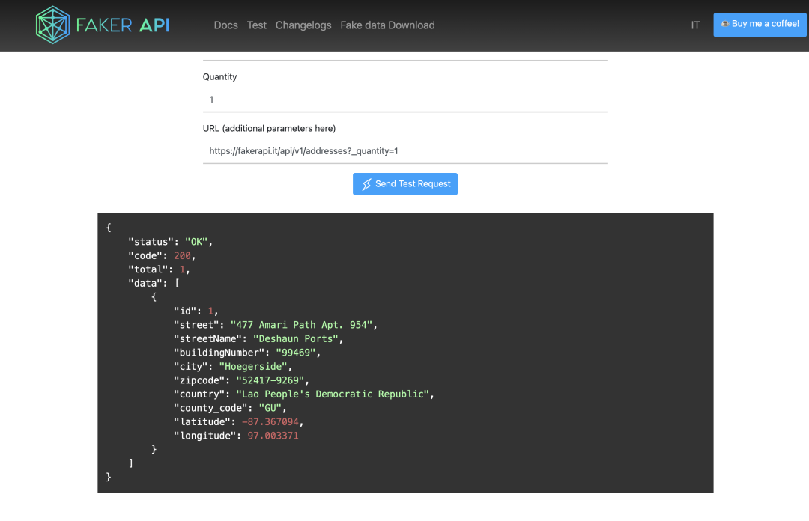Click the Quantity label
This screenshot has width=809, height=521.
click(219, 77)
